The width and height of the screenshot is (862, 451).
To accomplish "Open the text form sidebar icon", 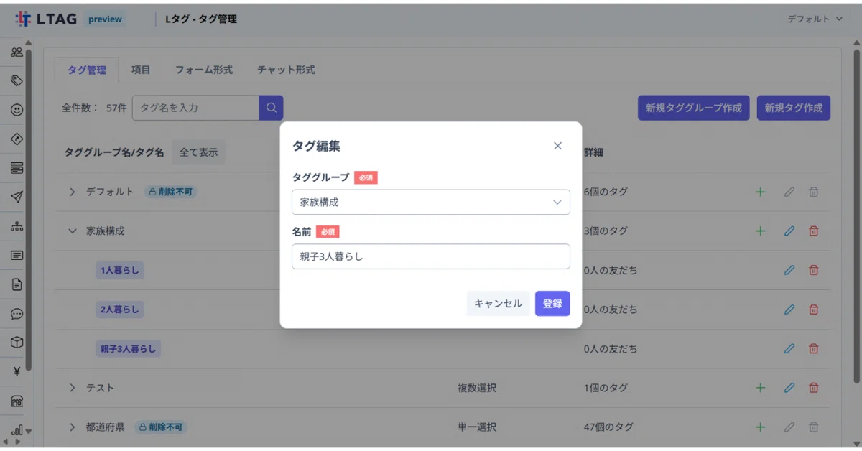I will click(x=17, y=255).
